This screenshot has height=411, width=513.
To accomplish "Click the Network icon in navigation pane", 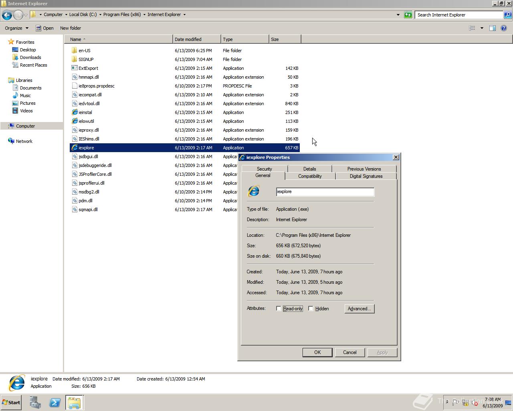I will click(11, 141).
